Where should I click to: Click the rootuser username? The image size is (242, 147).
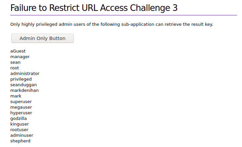[x=19, y=130]
